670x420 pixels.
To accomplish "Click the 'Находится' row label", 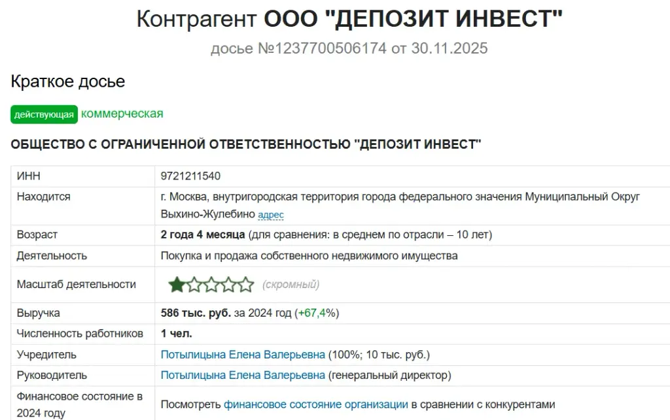I will (43, 197).
